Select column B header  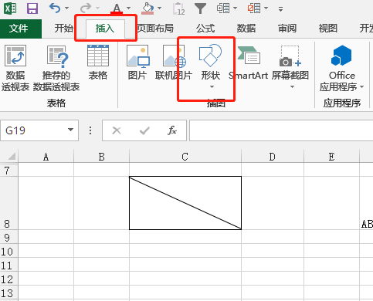click(x=101, y=157)
